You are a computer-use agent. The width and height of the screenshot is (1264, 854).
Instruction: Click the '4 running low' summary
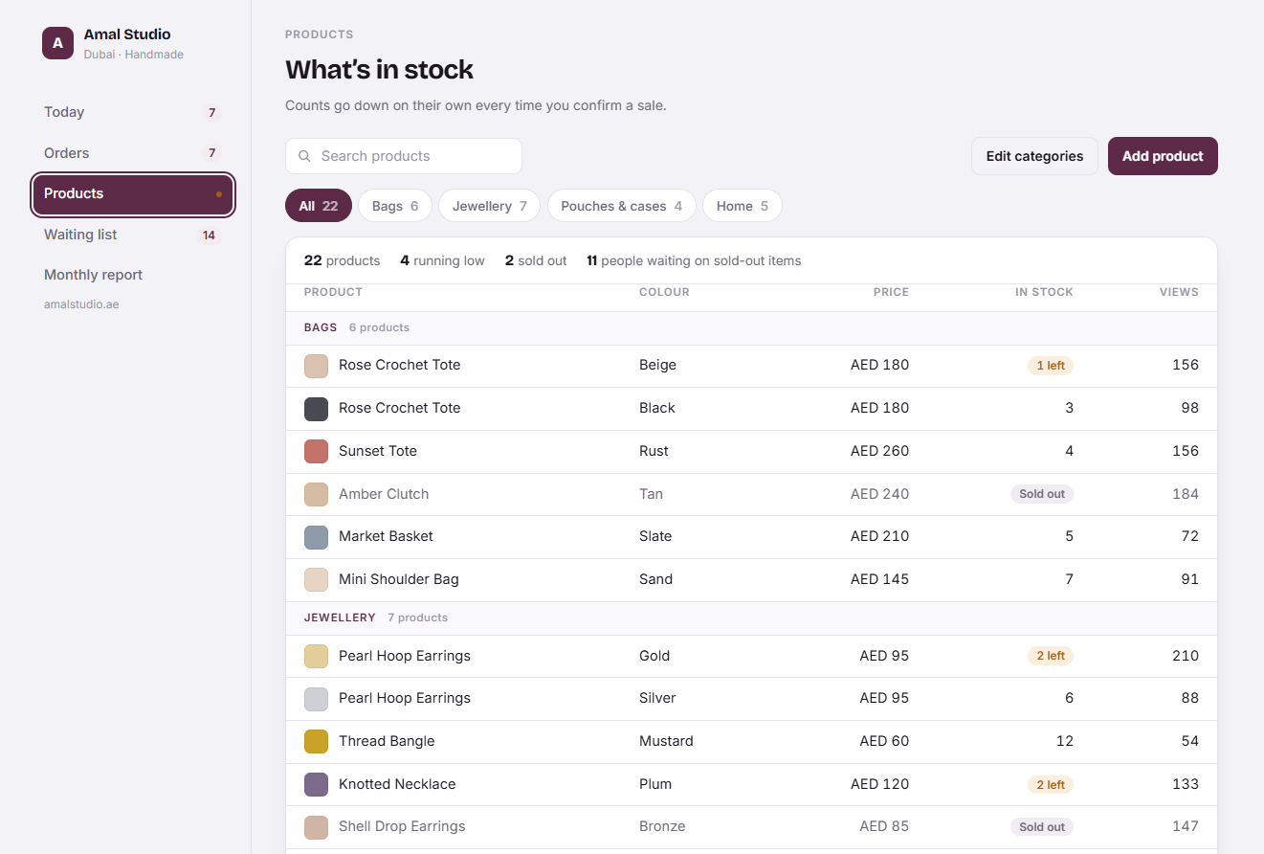(x=442, y=260)
